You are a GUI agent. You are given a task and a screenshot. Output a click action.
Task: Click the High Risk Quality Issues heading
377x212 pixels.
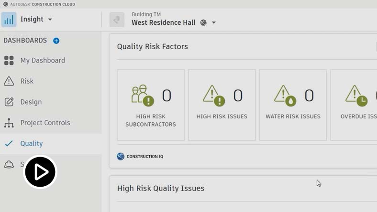(161, 188)
